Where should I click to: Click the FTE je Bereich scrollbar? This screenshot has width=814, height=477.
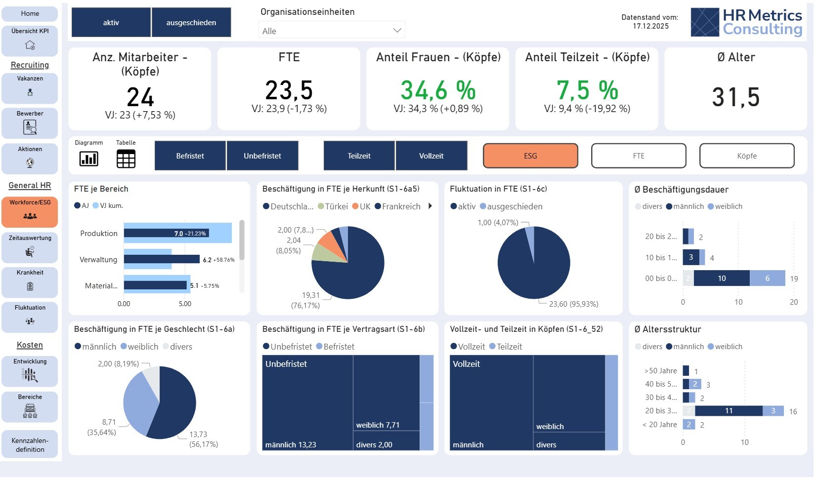click(x=242, y=240)
